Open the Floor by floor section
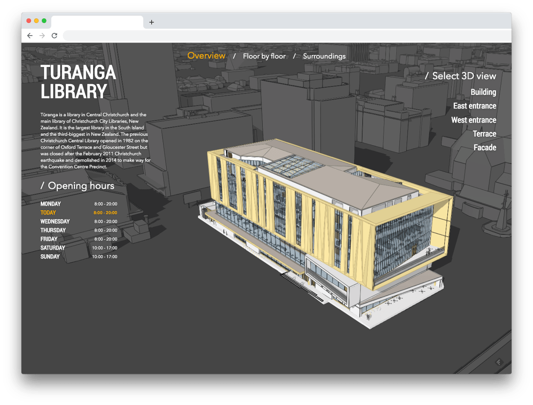The height and width of the screenshot is (405, 533). (x=264, y=56)
